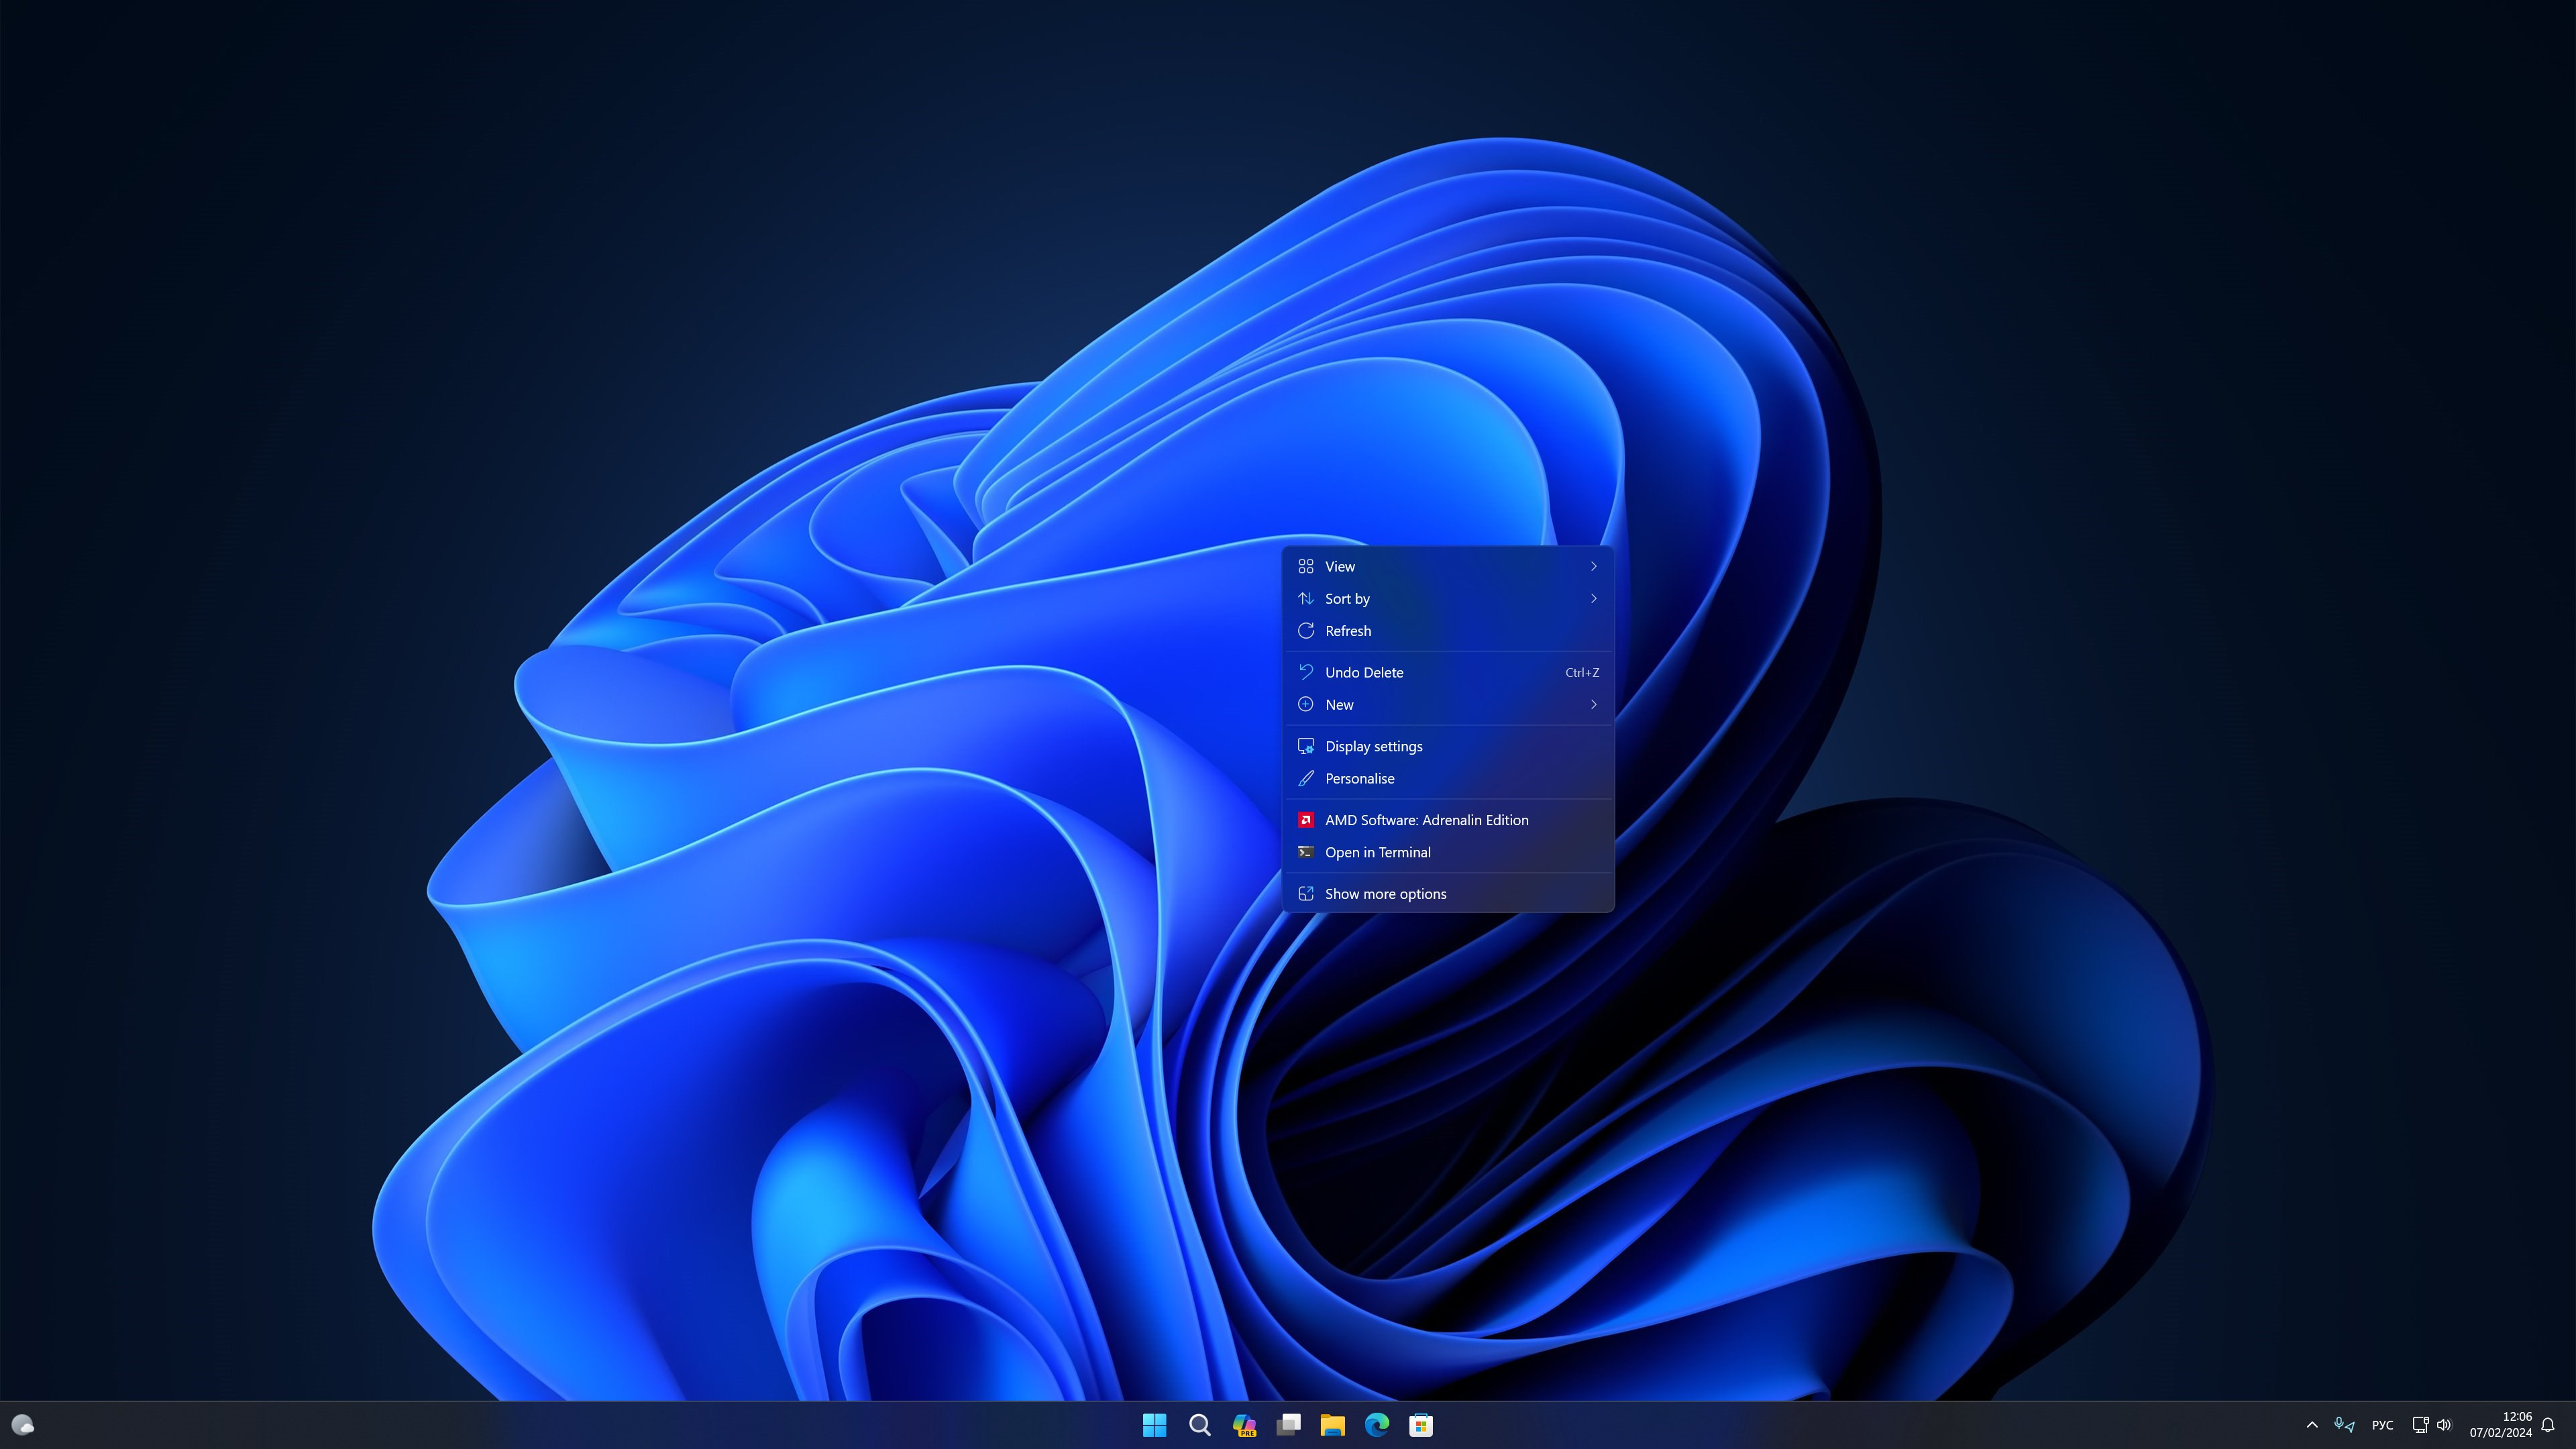Open Task View on taskbar

pyautogui.click(x=1288, y=1425)
